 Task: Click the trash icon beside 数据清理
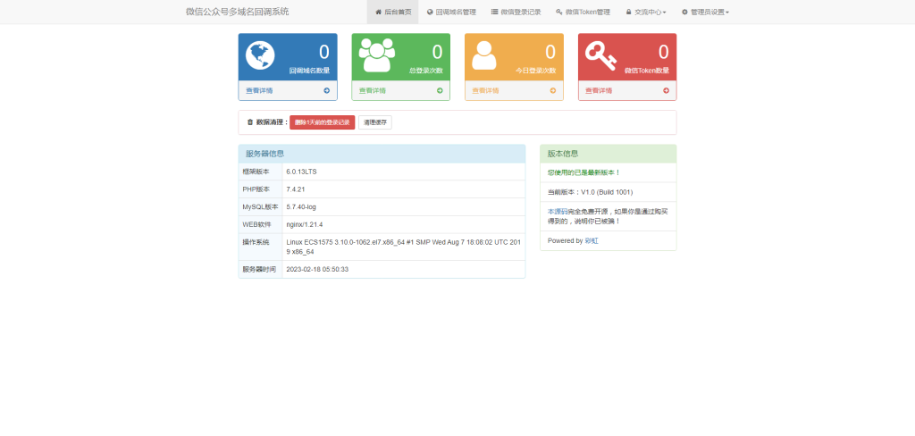pos(250,122)
